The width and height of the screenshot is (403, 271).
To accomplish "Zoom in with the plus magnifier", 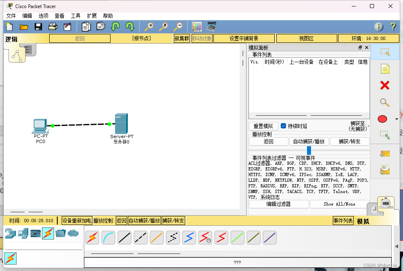I will [x=149, y=27].
